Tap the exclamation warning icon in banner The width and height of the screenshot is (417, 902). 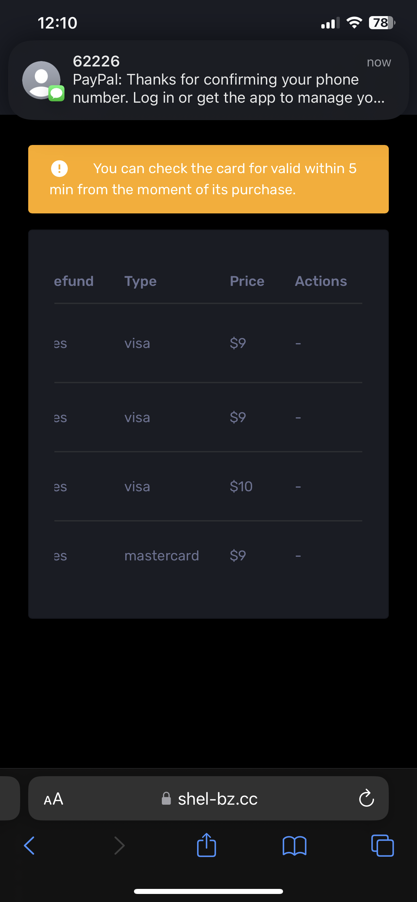[x=59, y=168]
